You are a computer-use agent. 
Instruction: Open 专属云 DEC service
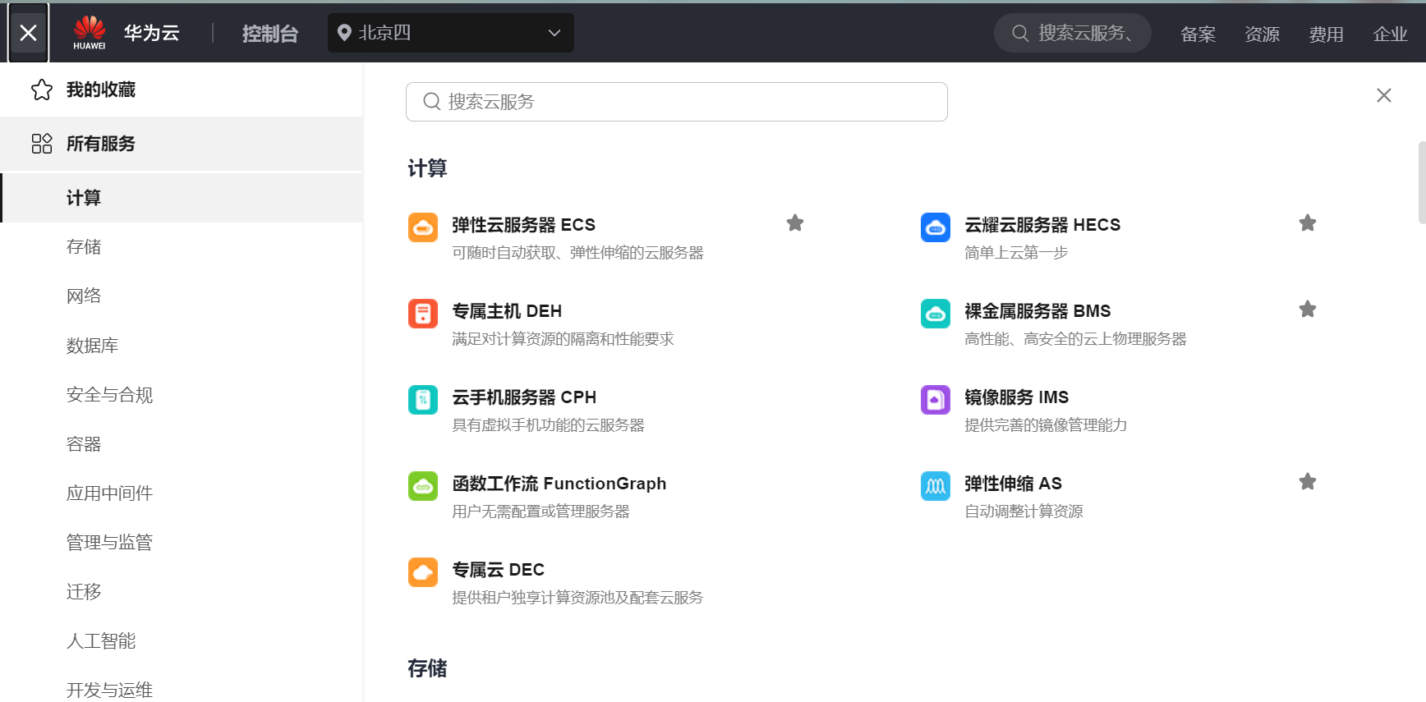pyautogui.click(x=499, y=570)
